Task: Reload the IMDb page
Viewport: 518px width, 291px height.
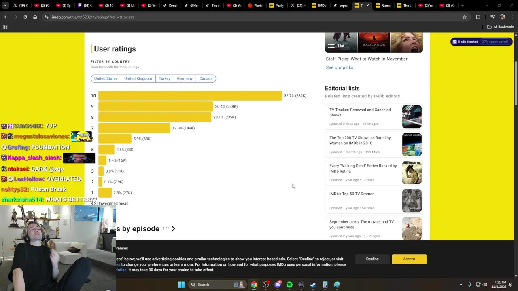Action: (x=25, y=17)
